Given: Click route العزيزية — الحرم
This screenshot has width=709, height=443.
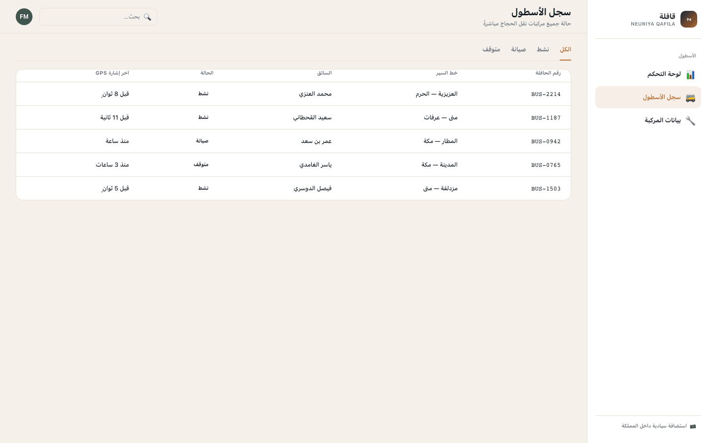Looking at the screenshot, I should coord(437,94).
